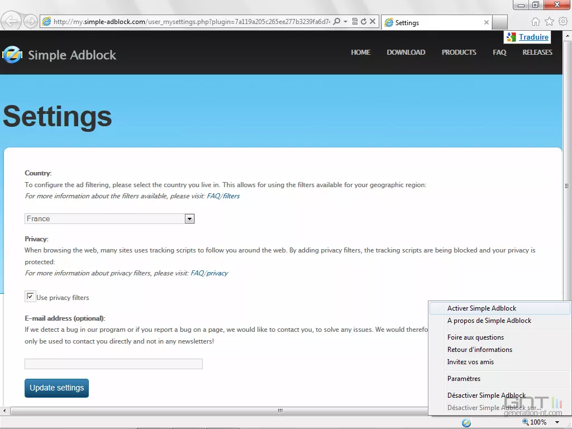
Task: Refresh the page with the reload icon
Action: coord(364,22)
